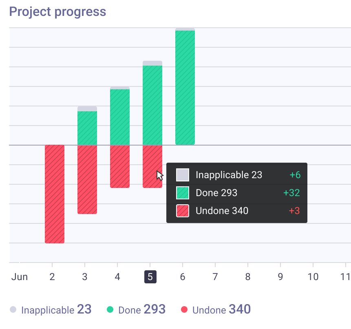
Task: Click the green Done legend dot
Action: (110, 309)
